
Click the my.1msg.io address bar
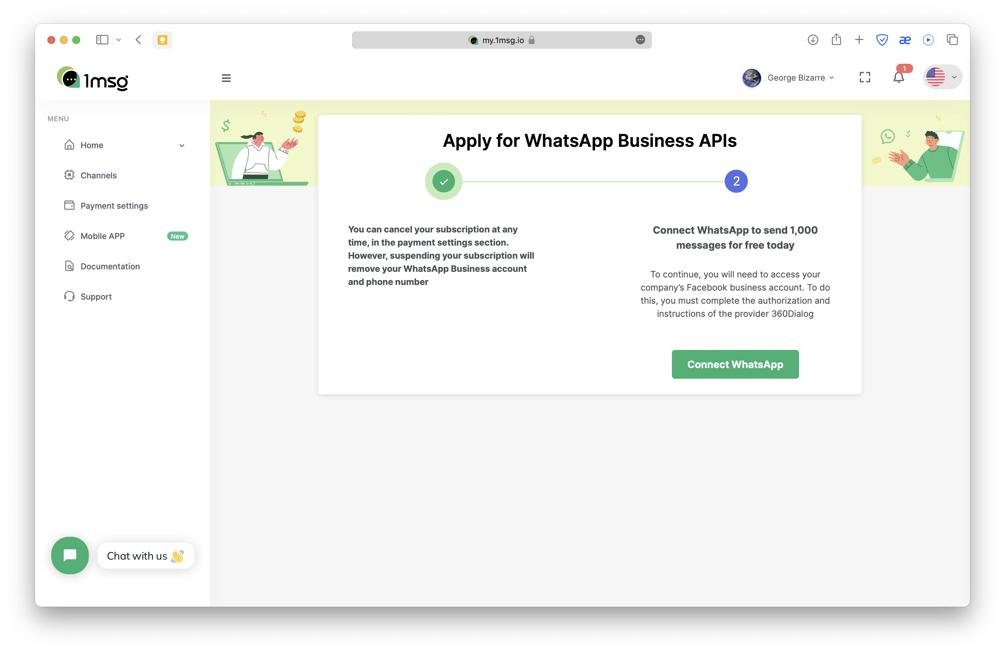(501, 40)
